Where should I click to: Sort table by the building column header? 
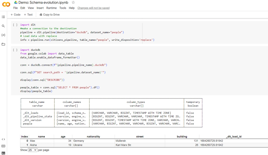182,137
